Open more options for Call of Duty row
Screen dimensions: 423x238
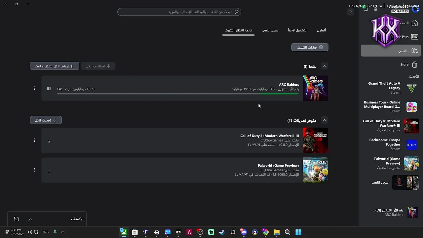(x=34, y=140)
